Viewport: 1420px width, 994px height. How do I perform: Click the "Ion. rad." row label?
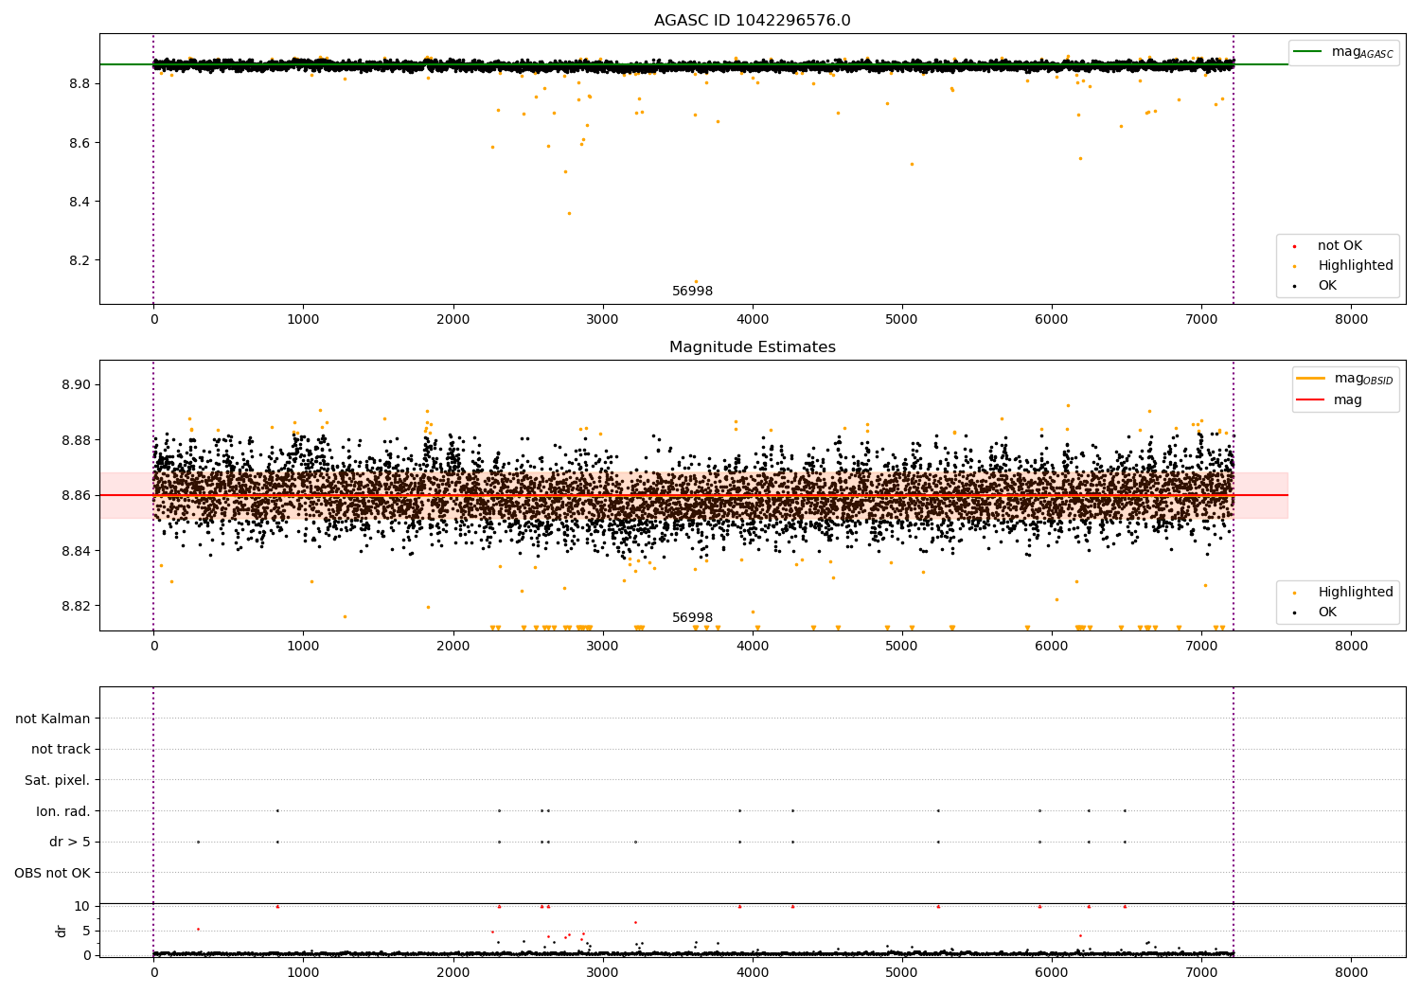63,811
